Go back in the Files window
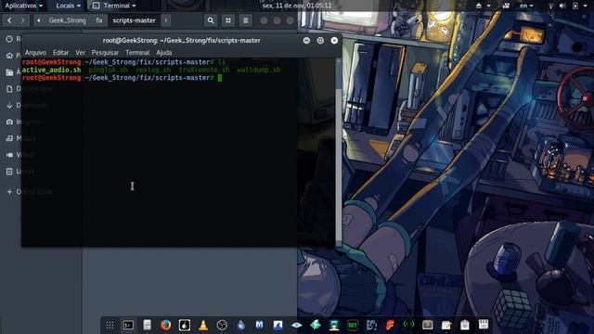 pyautogui.click(x=9, y=20)
